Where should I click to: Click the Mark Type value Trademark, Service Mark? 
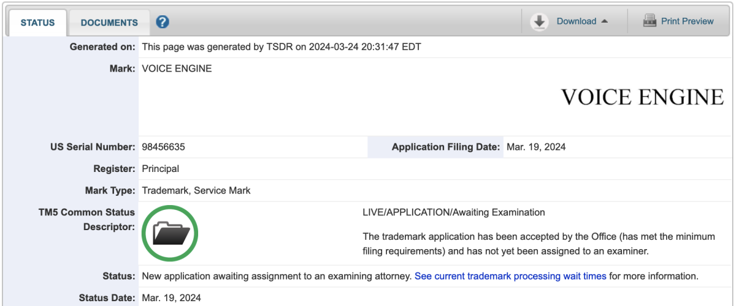point(196,190)
